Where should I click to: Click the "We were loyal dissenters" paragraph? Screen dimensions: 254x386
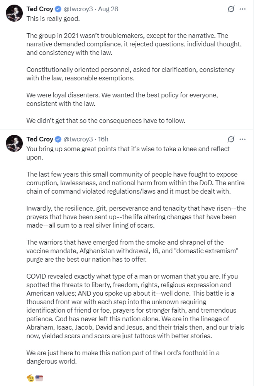[122, 99]
